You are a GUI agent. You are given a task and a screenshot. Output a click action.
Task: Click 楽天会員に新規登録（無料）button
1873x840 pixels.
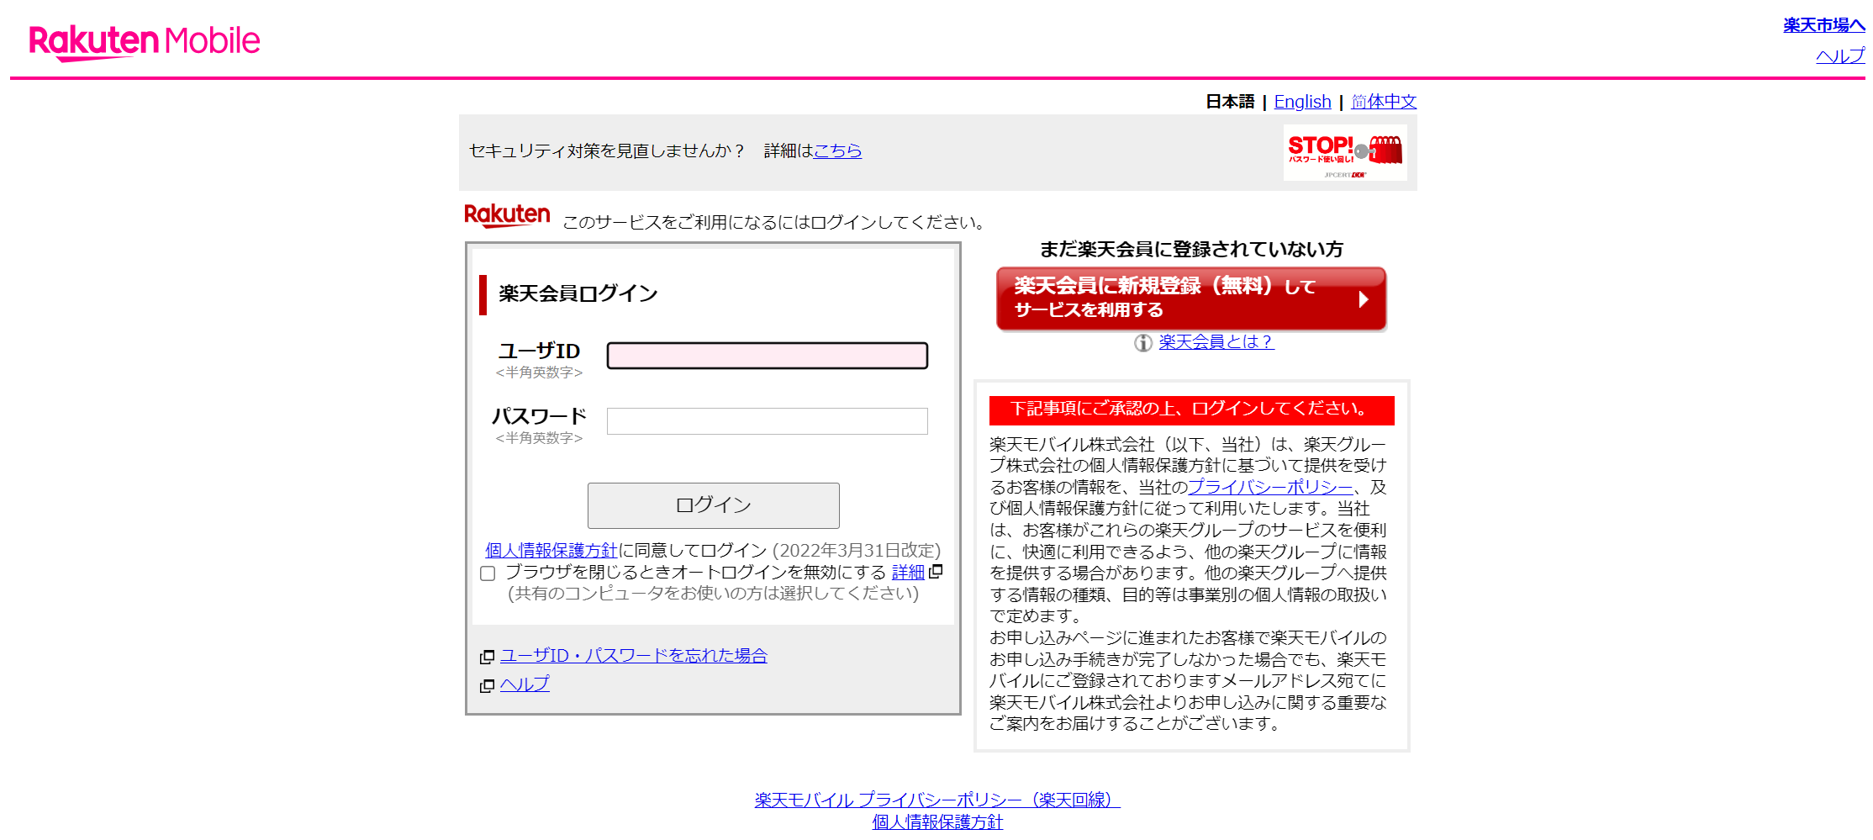click(1191, 299)
